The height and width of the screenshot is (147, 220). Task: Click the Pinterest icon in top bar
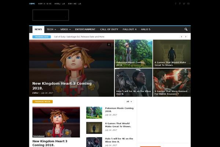(x=180, y=4)
